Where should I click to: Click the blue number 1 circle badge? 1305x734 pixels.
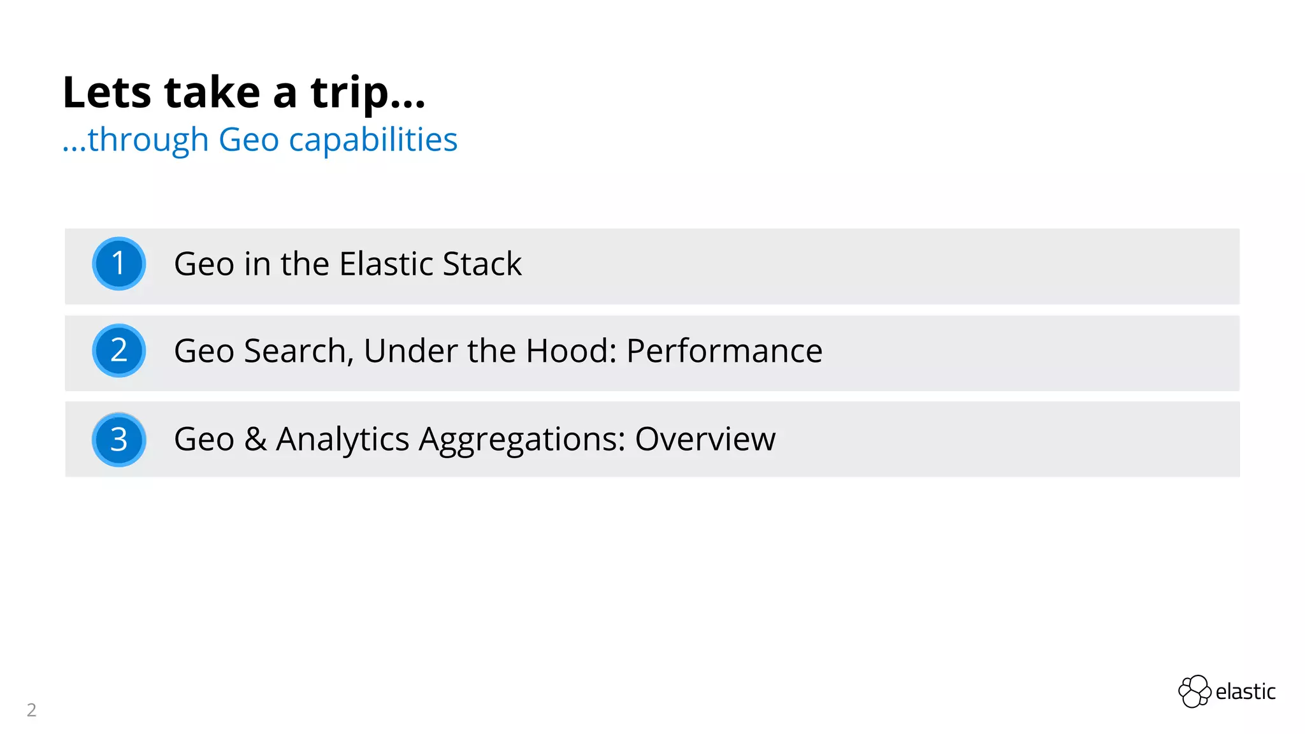click(x=119, y=264)
